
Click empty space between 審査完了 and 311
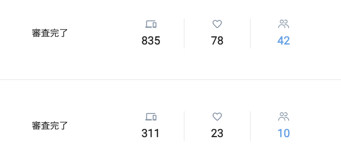point(104,126)
